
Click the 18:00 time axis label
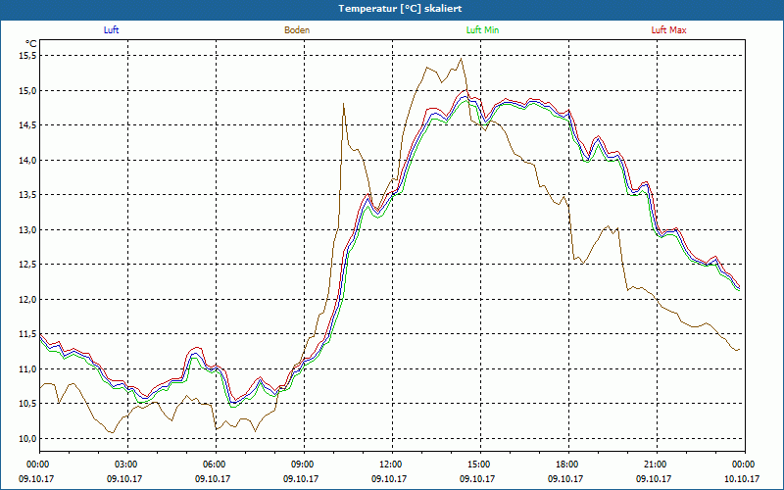(568, 465)
